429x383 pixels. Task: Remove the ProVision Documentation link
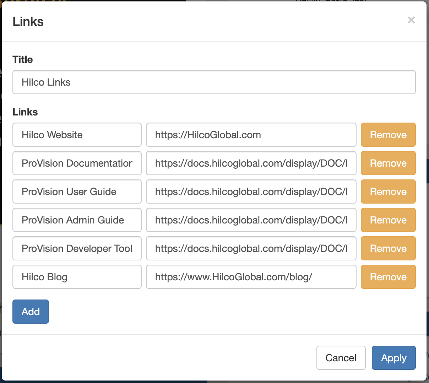click(388, 163)
